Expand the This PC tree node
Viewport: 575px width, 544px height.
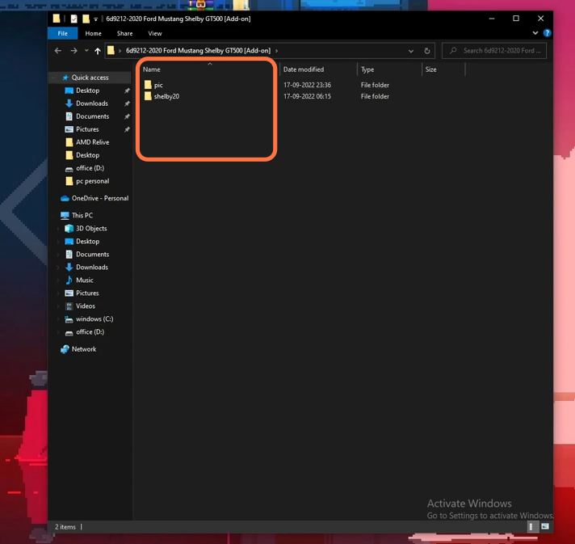[x=56, y=216]
